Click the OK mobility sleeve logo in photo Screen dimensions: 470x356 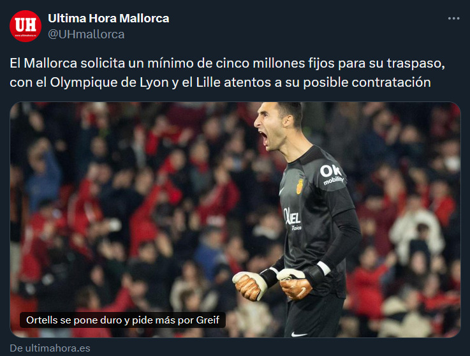coord(332,175)
